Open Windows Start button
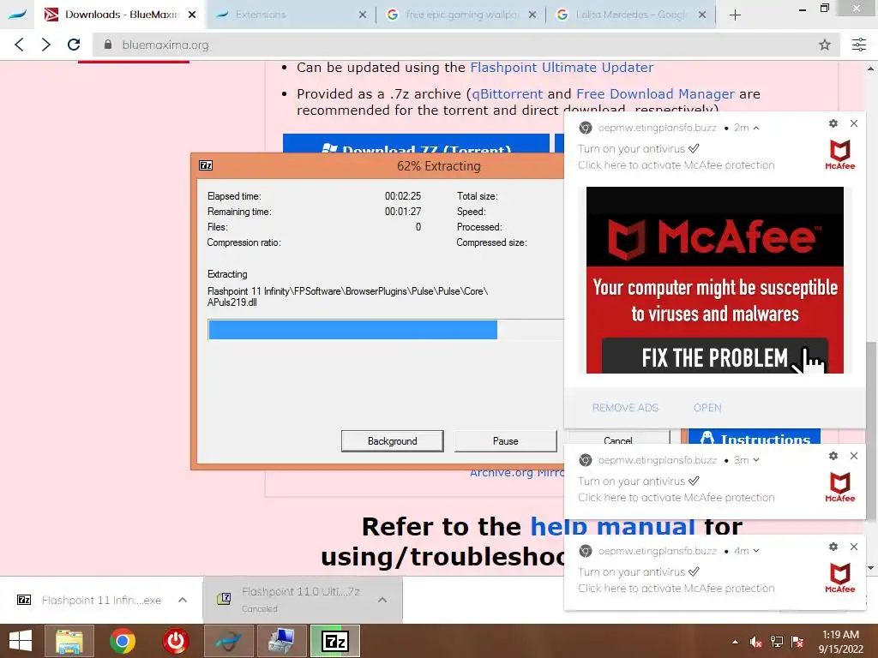The height and width of the screenshot is (658, 878). 21,641
